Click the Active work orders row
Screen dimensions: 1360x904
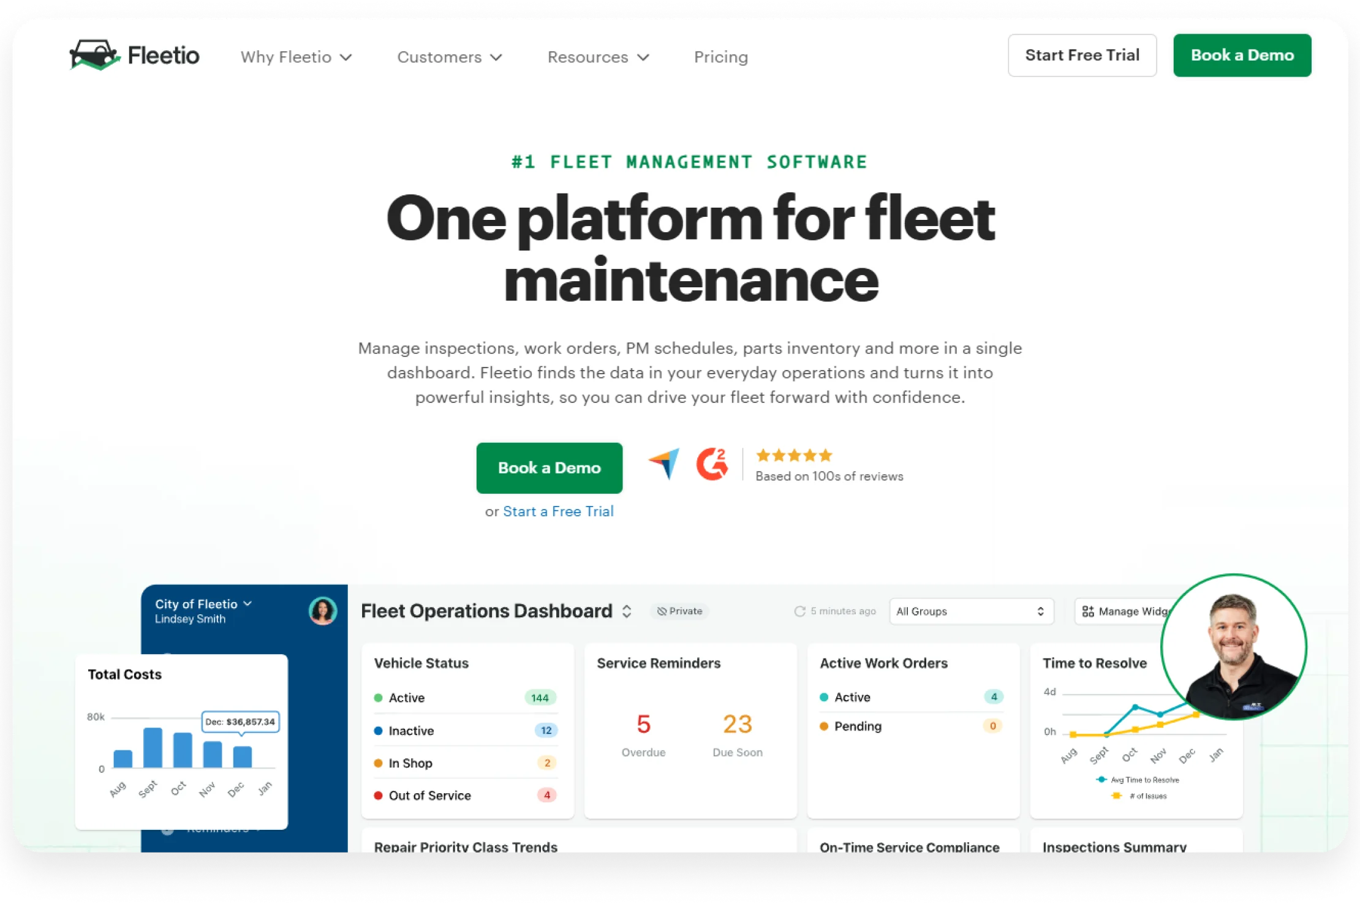pyautogui.click(x=912, y=697)
